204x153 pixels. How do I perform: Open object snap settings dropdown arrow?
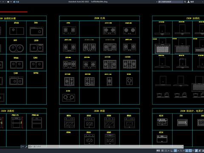click(x=193, y=150)
